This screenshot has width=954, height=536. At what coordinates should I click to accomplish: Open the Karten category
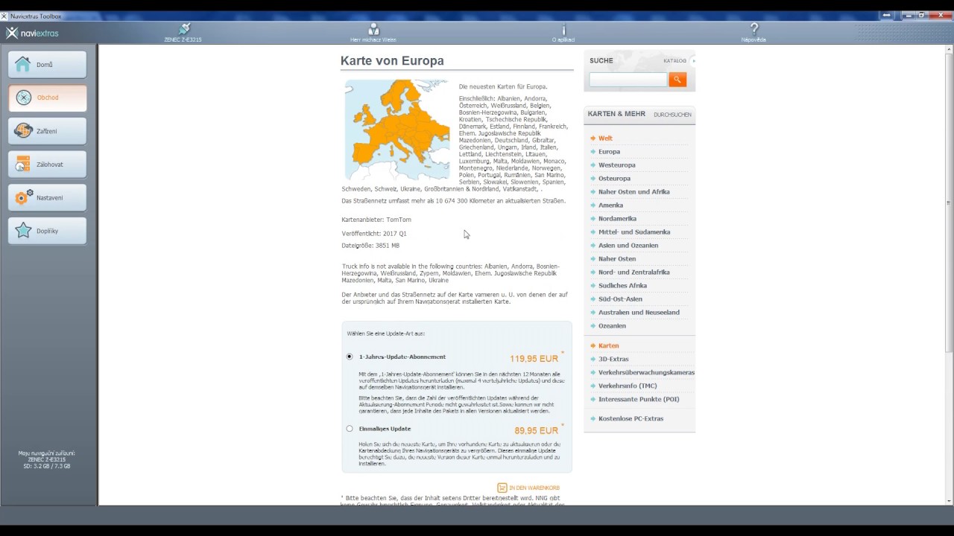(608, 346)
